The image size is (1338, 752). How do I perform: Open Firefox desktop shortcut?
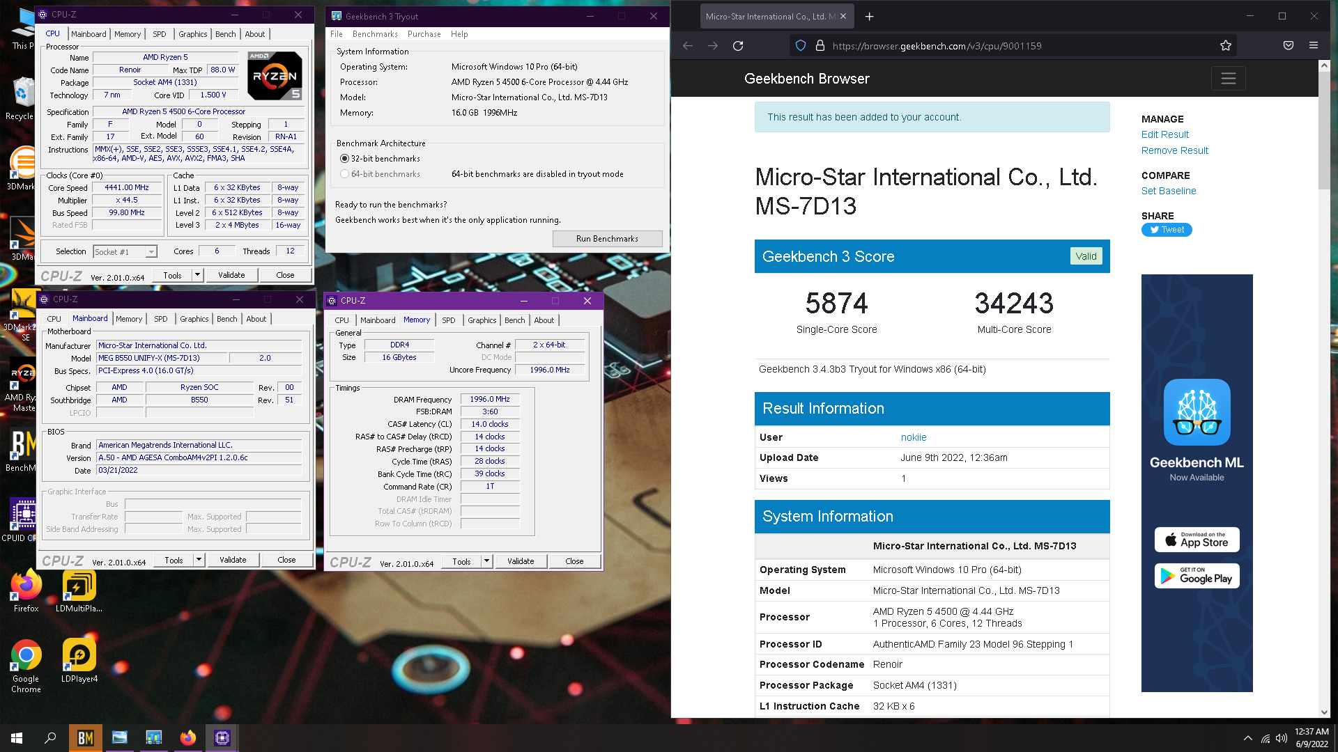click(x=26, y=591)
